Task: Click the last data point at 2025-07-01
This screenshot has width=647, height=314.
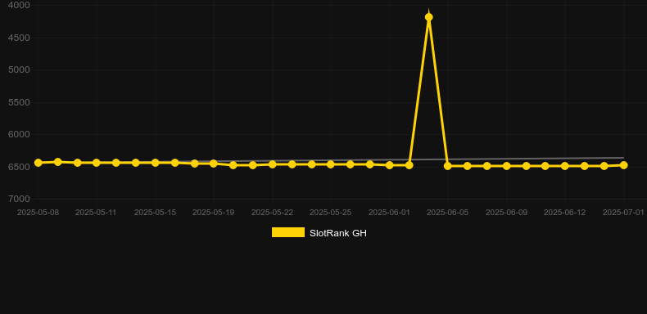Action: [624, 165]
